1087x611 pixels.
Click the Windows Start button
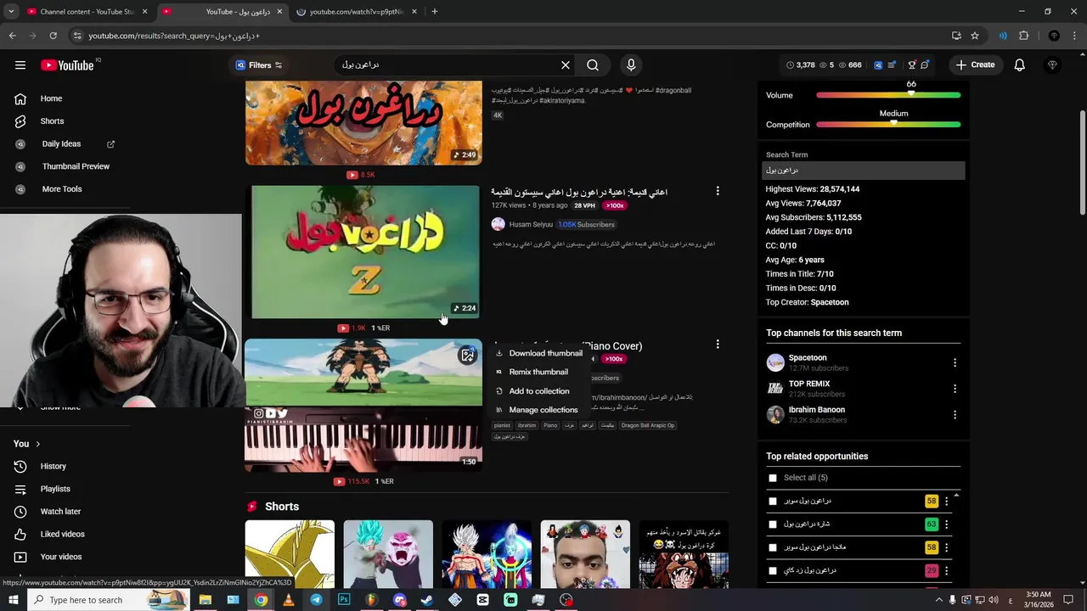coord(13,600)
